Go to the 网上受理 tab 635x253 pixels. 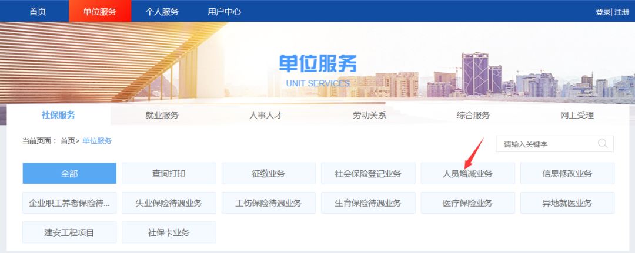tap(577, 115)
